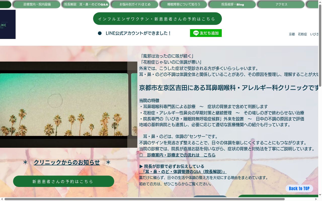Screen dimensions: 322x201
Task: Go to 睡眠障害について知ろう menu item
Action: [184, 5]
